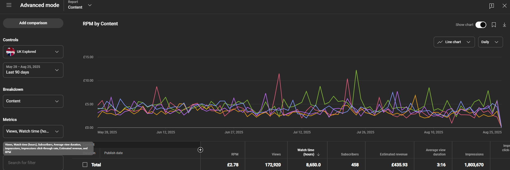Sort by the Subscribers column header
This screenshot has height=170, width=510.
tap(350, 154)
